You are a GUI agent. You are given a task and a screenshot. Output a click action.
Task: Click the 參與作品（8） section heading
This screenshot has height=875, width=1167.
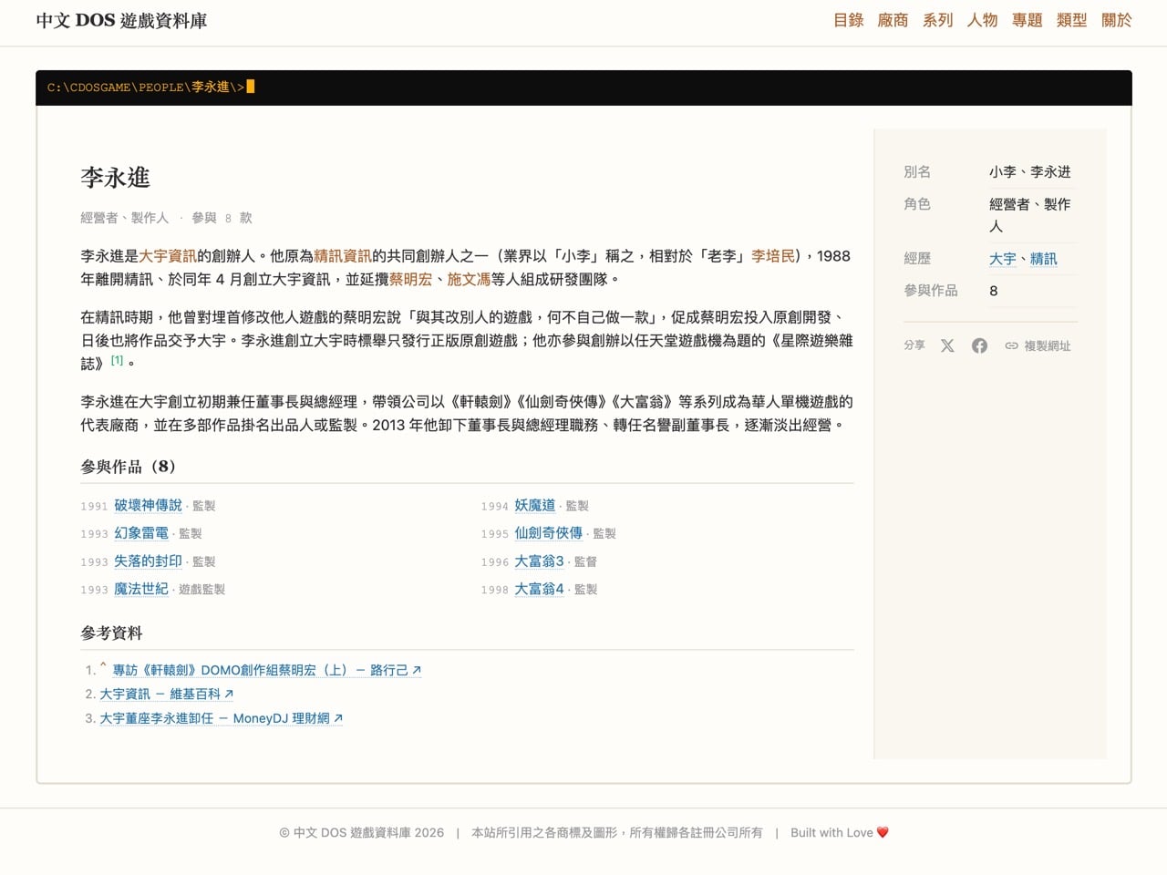128,467
